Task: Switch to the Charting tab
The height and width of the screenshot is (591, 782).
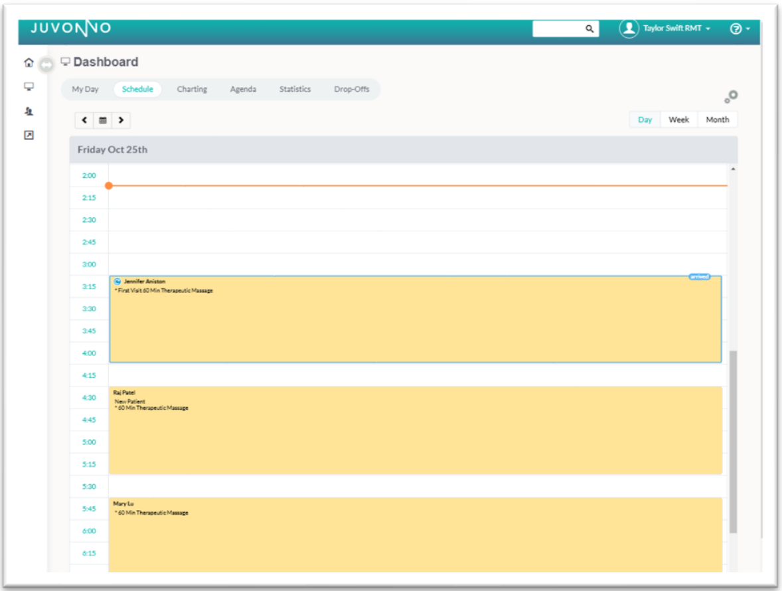Action: (x=192, y=90)
